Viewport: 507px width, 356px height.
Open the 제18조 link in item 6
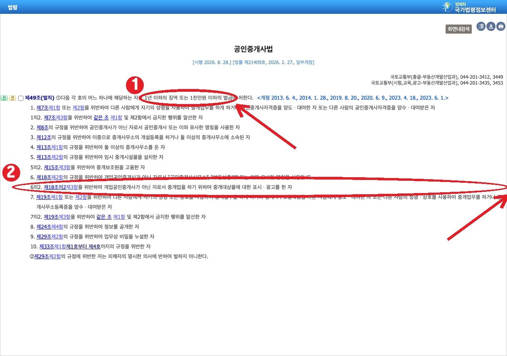pyautogui.click(x=44, y=177)
